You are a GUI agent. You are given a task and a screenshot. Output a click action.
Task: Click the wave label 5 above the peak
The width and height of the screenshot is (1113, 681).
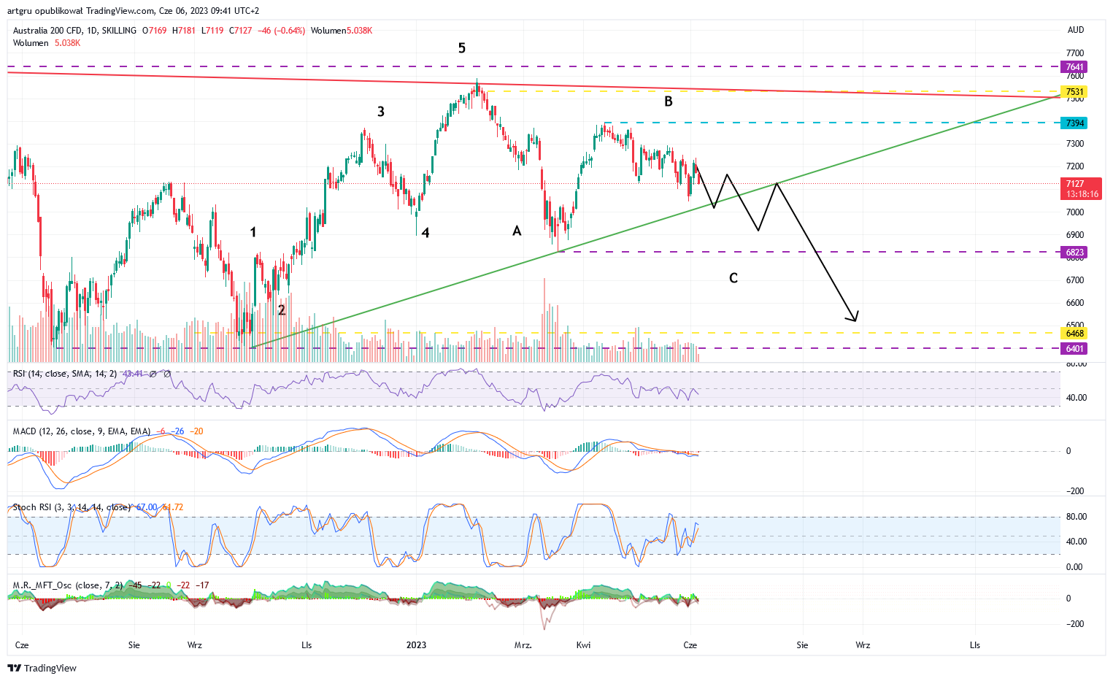462,48
